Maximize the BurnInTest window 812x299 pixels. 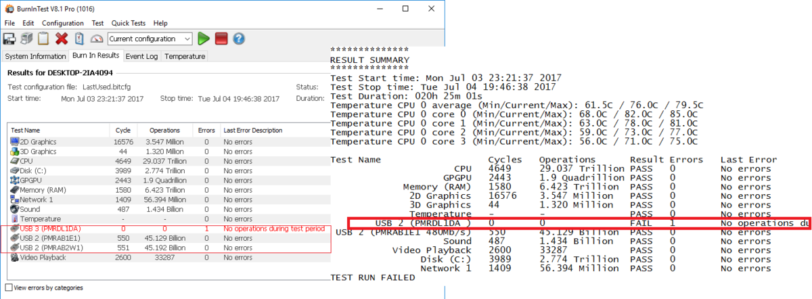405,9
